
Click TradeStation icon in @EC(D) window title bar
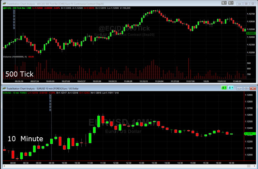point(5,4)
